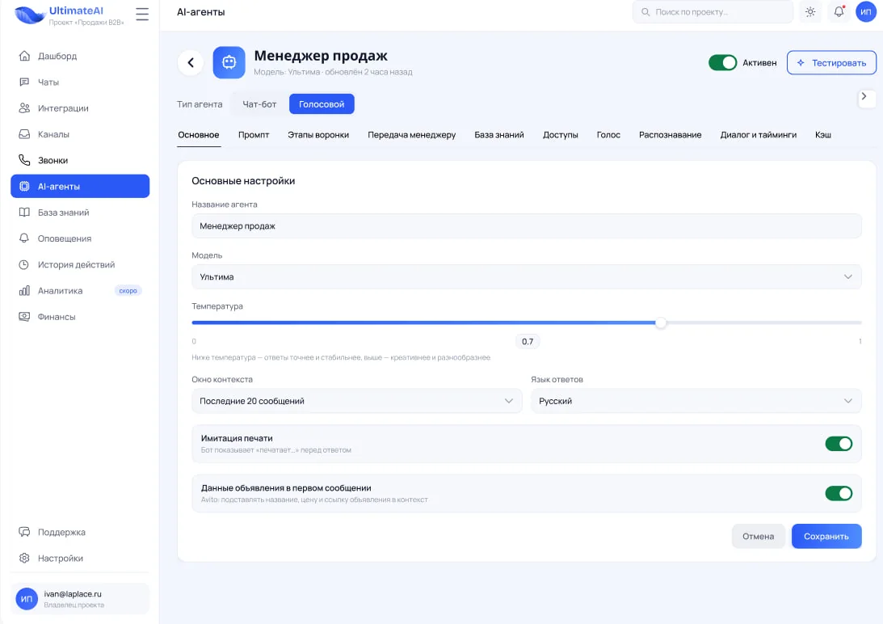Open Дашборд via the home icon

pyautogui.click(x=24, y=56)
